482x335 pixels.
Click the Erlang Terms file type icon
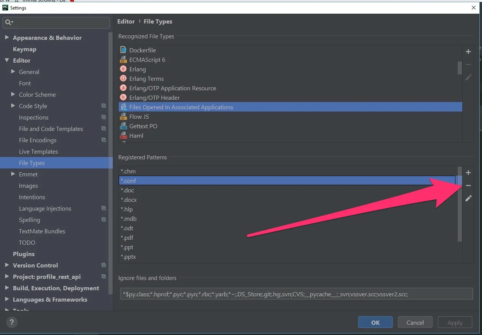click(x=123, y=79)
